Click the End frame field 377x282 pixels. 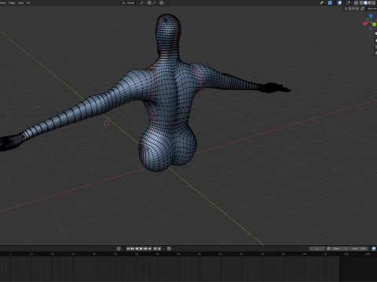click(x=359, y=248)
